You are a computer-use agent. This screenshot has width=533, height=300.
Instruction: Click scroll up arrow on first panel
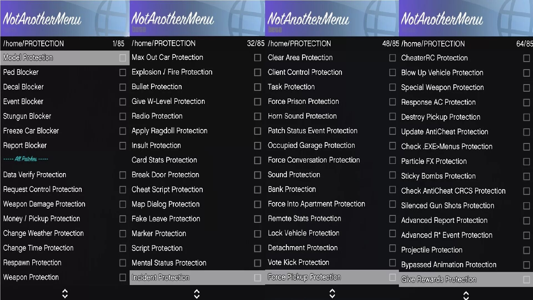[x=65, y=291]
